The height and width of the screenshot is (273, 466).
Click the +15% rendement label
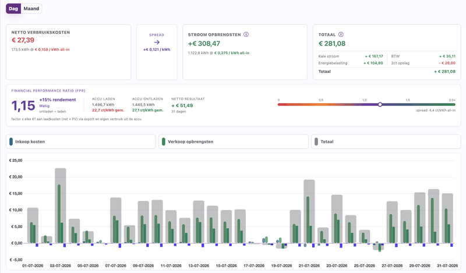[x=57, y=100]
